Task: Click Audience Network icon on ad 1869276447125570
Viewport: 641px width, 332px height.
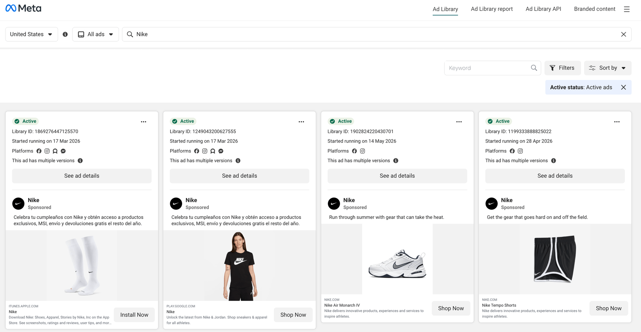Action: tap(55, 151)
